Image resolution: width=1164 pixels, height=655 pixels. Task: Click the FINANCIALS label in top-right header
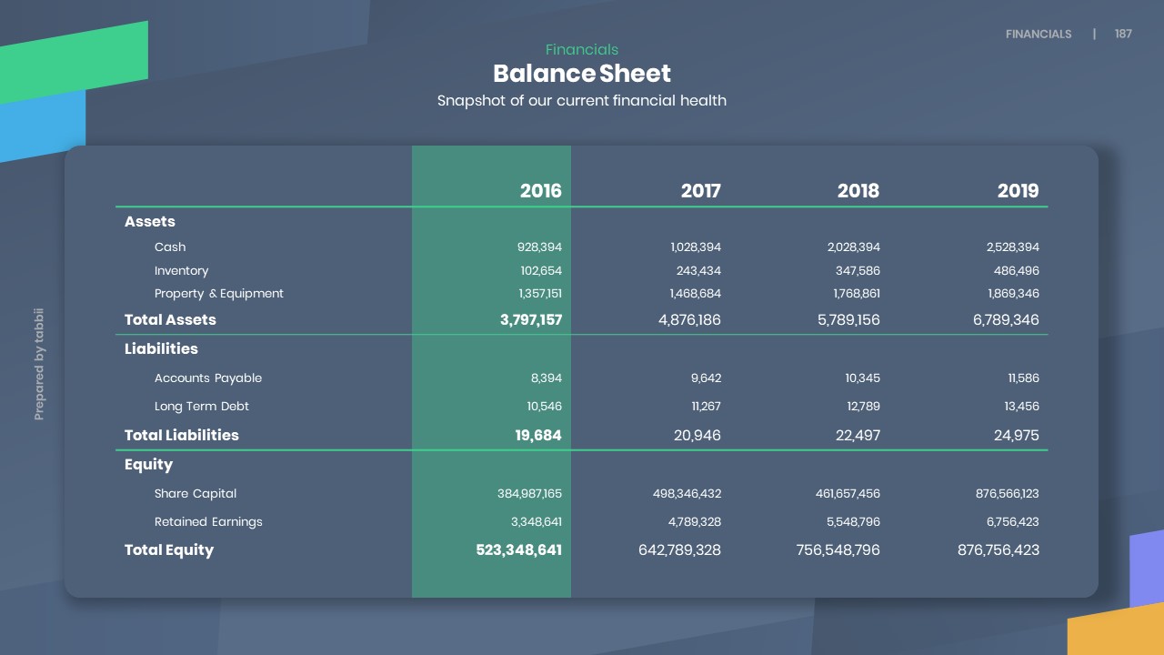tap(1039, 35)
